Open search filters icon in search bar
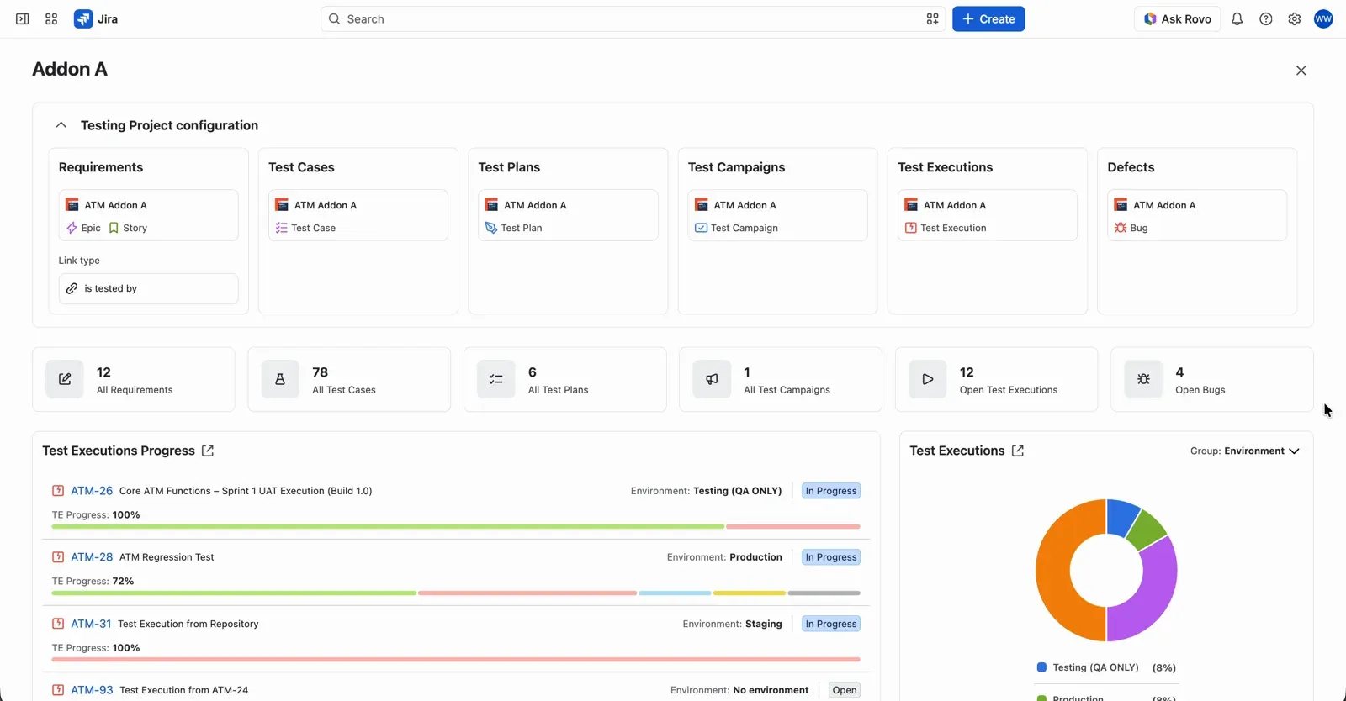This screenshot has height=701, width=1346. 932,18
